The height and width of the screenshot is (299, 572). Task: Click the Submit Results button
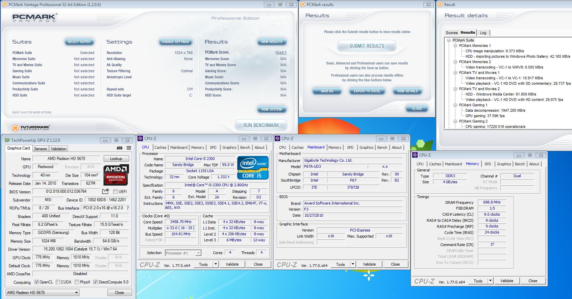(367, 46)
